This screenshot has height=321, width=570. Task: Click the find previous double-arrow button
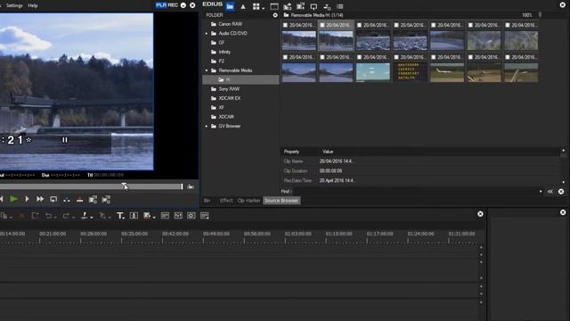550,192
